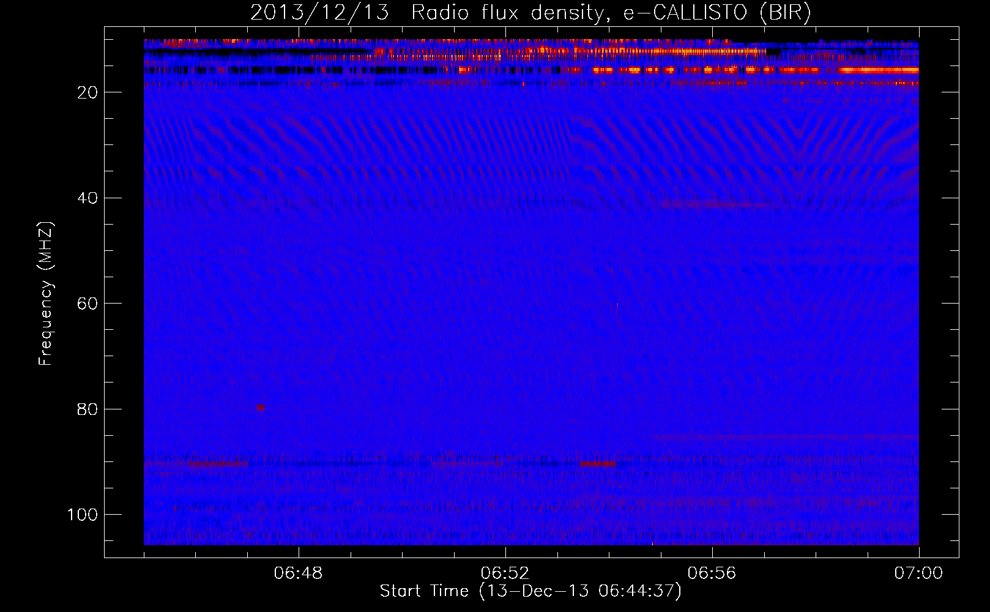Click the "06:56" time tick label
Viewport: 990px width, 612px height.
click(x=712, y=573)
